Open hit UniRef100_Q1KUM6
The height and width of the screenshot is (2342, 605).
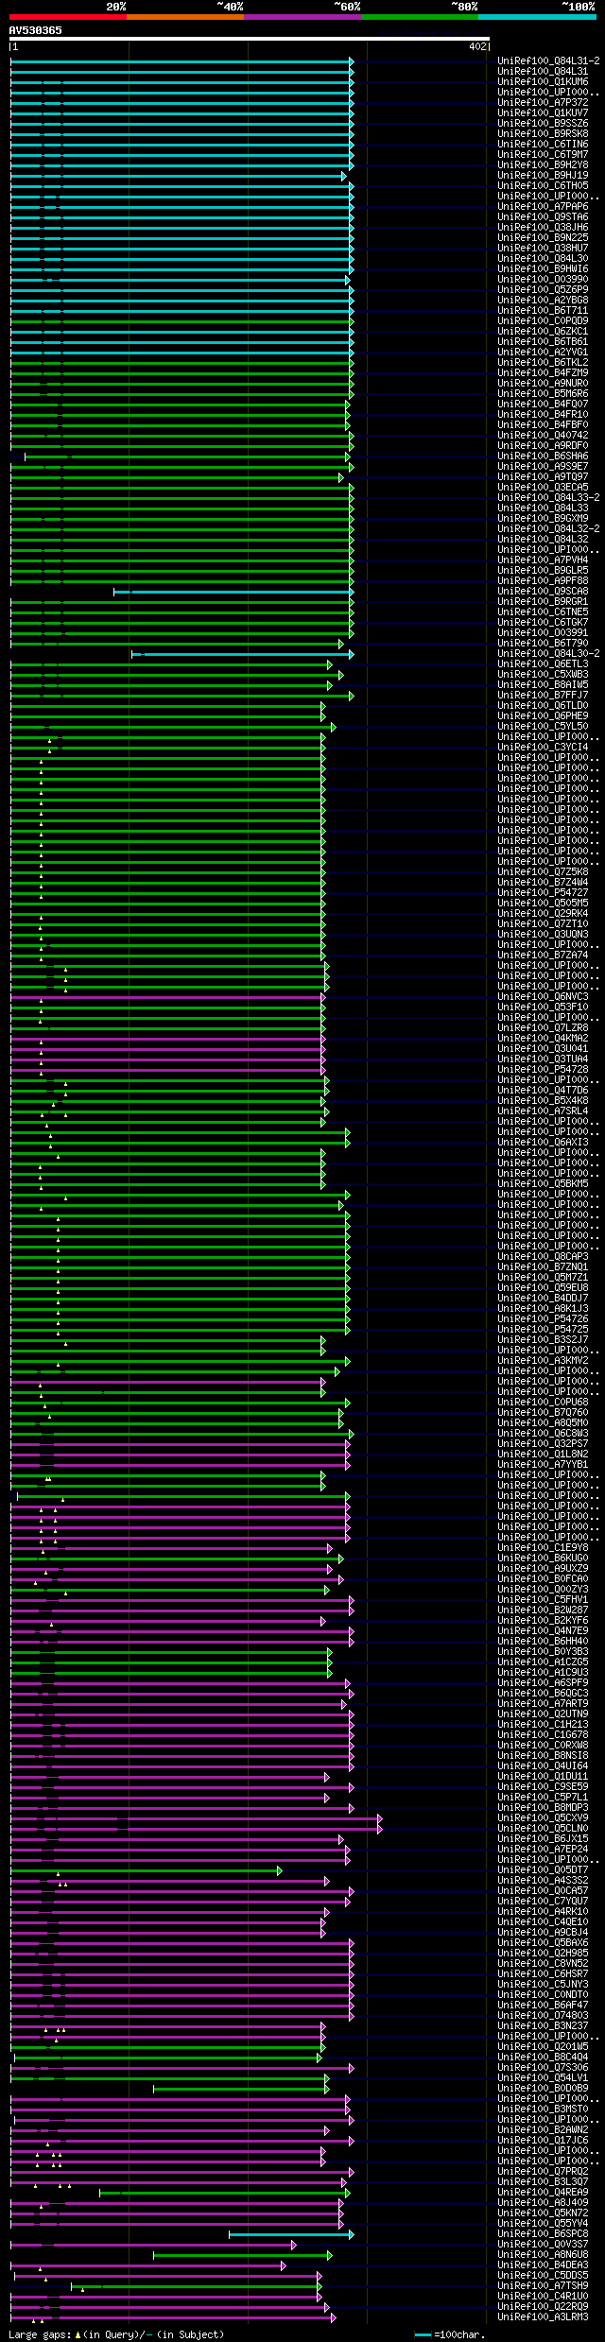coord(543,81)
